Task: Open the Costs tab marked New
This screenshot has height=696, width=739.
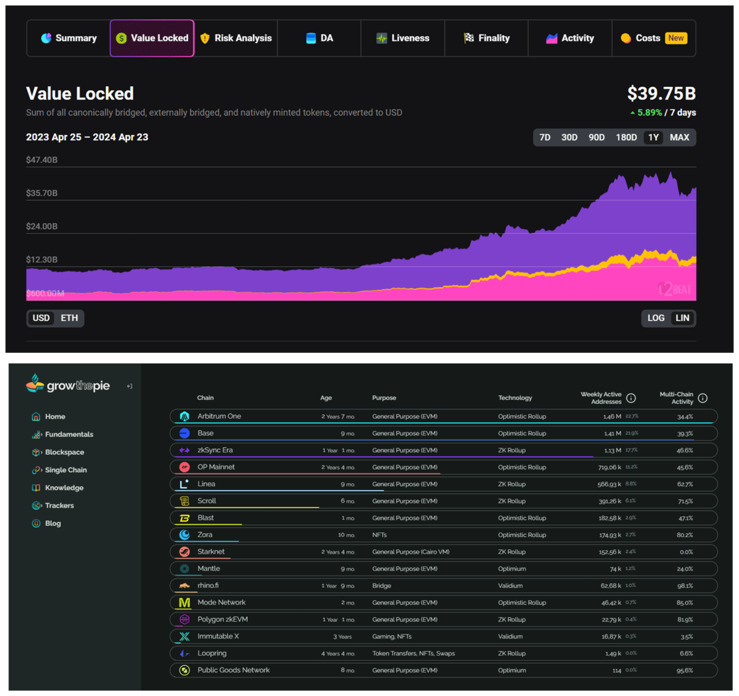Action: tap(654, 38)
